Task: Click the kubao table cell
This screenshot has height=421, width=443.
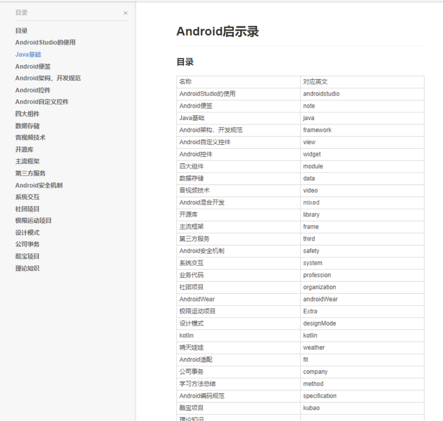Action: click(362, 408)
